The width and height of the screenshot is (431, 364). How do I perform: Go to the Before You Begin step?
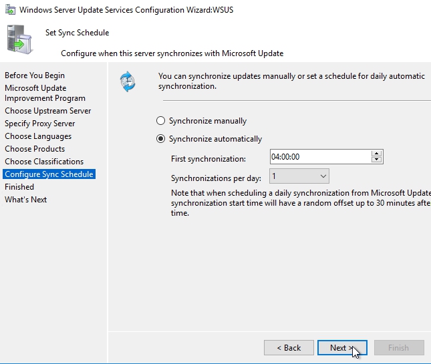[35, 75]
